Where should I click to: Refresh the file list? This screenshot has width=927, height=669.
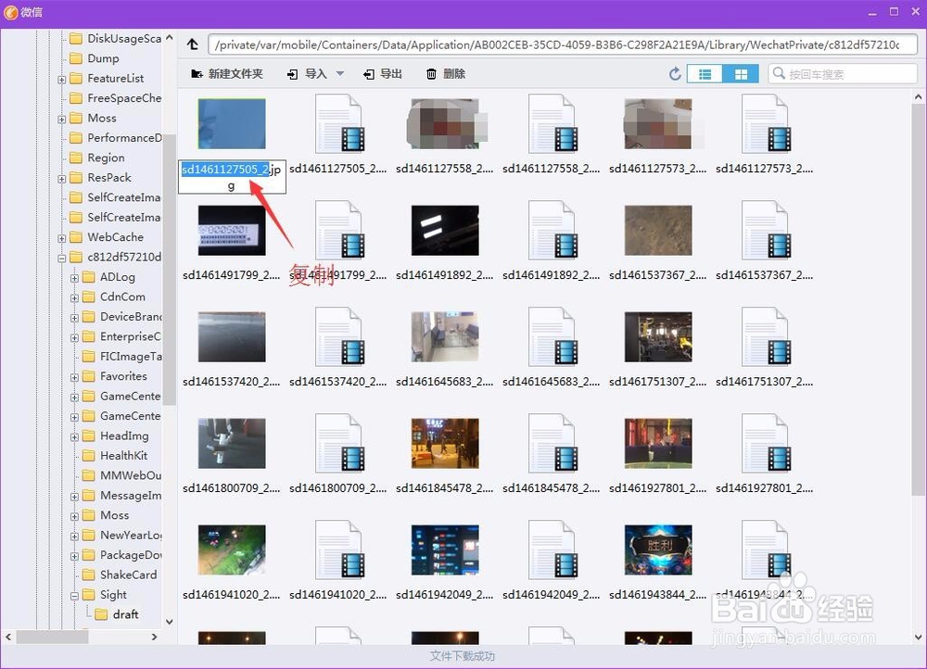[675, 74]
